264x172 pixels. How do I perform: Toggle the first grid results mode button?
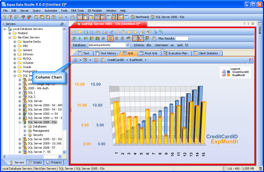pos(135,38)
